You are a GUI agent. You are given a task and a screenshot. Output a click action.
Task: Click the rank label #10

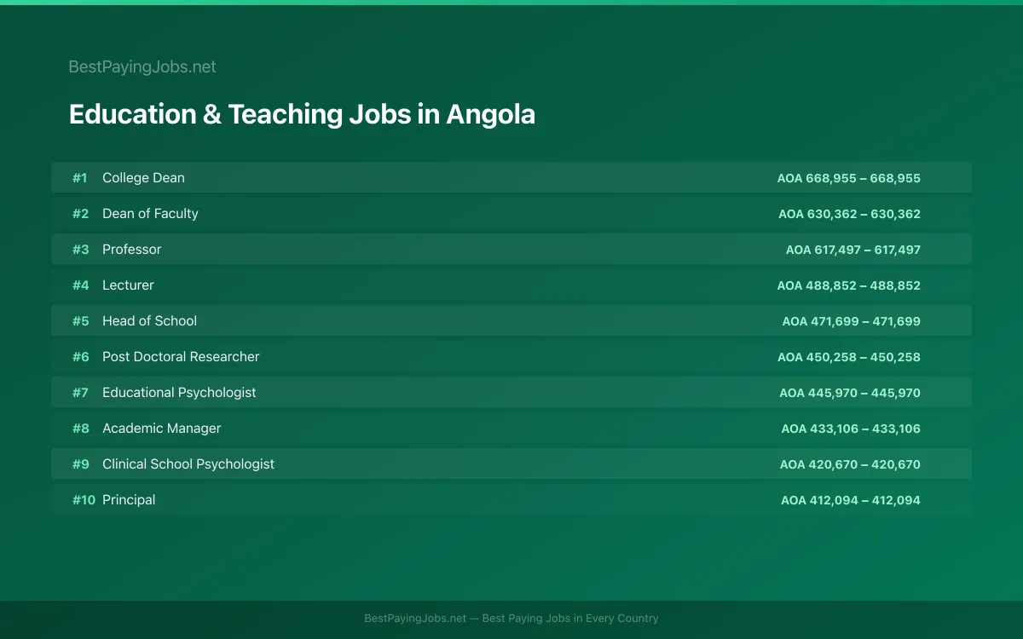click(84, 500)
